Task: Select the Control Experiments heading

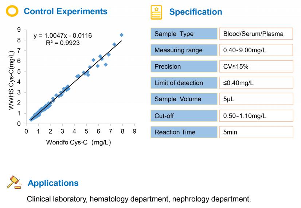Action: click(x=66, y=11)
